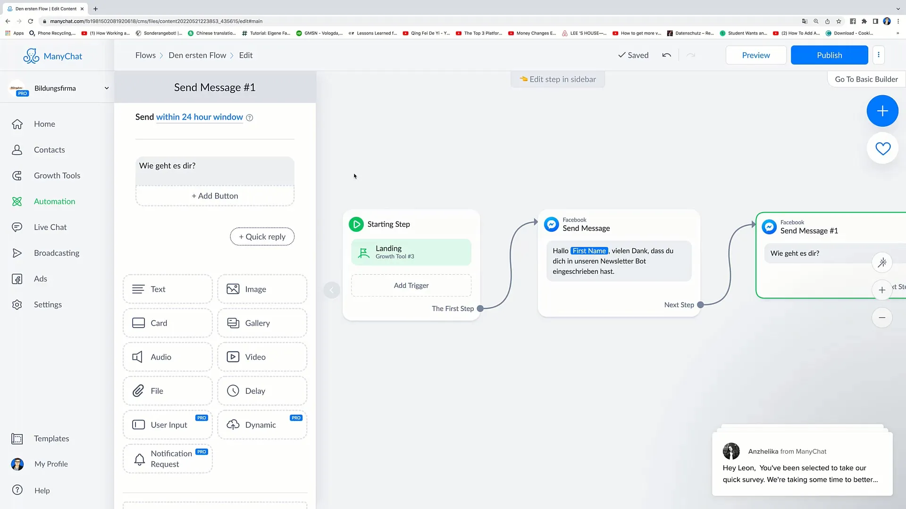This screenshot has height=509, width=906.
Task: Click Flows breadcrumb link
Action: [x=145, y=55]
